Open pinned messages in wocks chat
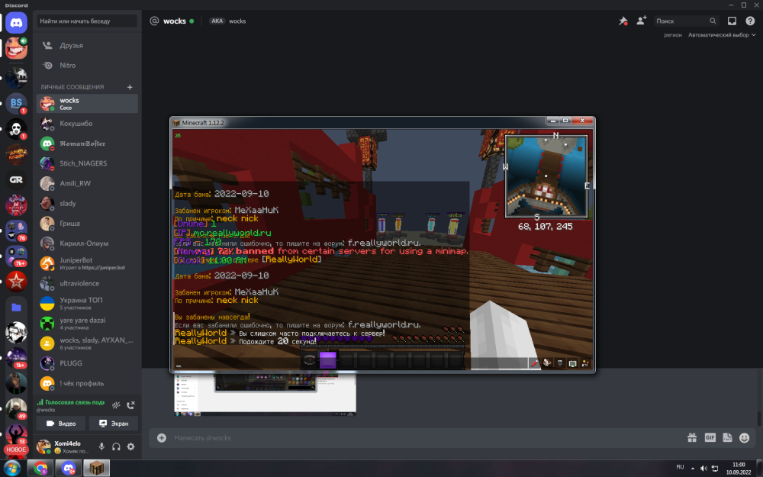The image size is (763, 477). 623,21
